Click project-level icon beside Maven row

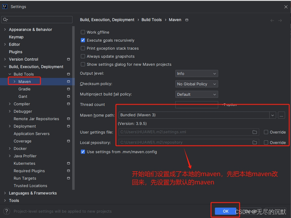click(x=68, y=81)
